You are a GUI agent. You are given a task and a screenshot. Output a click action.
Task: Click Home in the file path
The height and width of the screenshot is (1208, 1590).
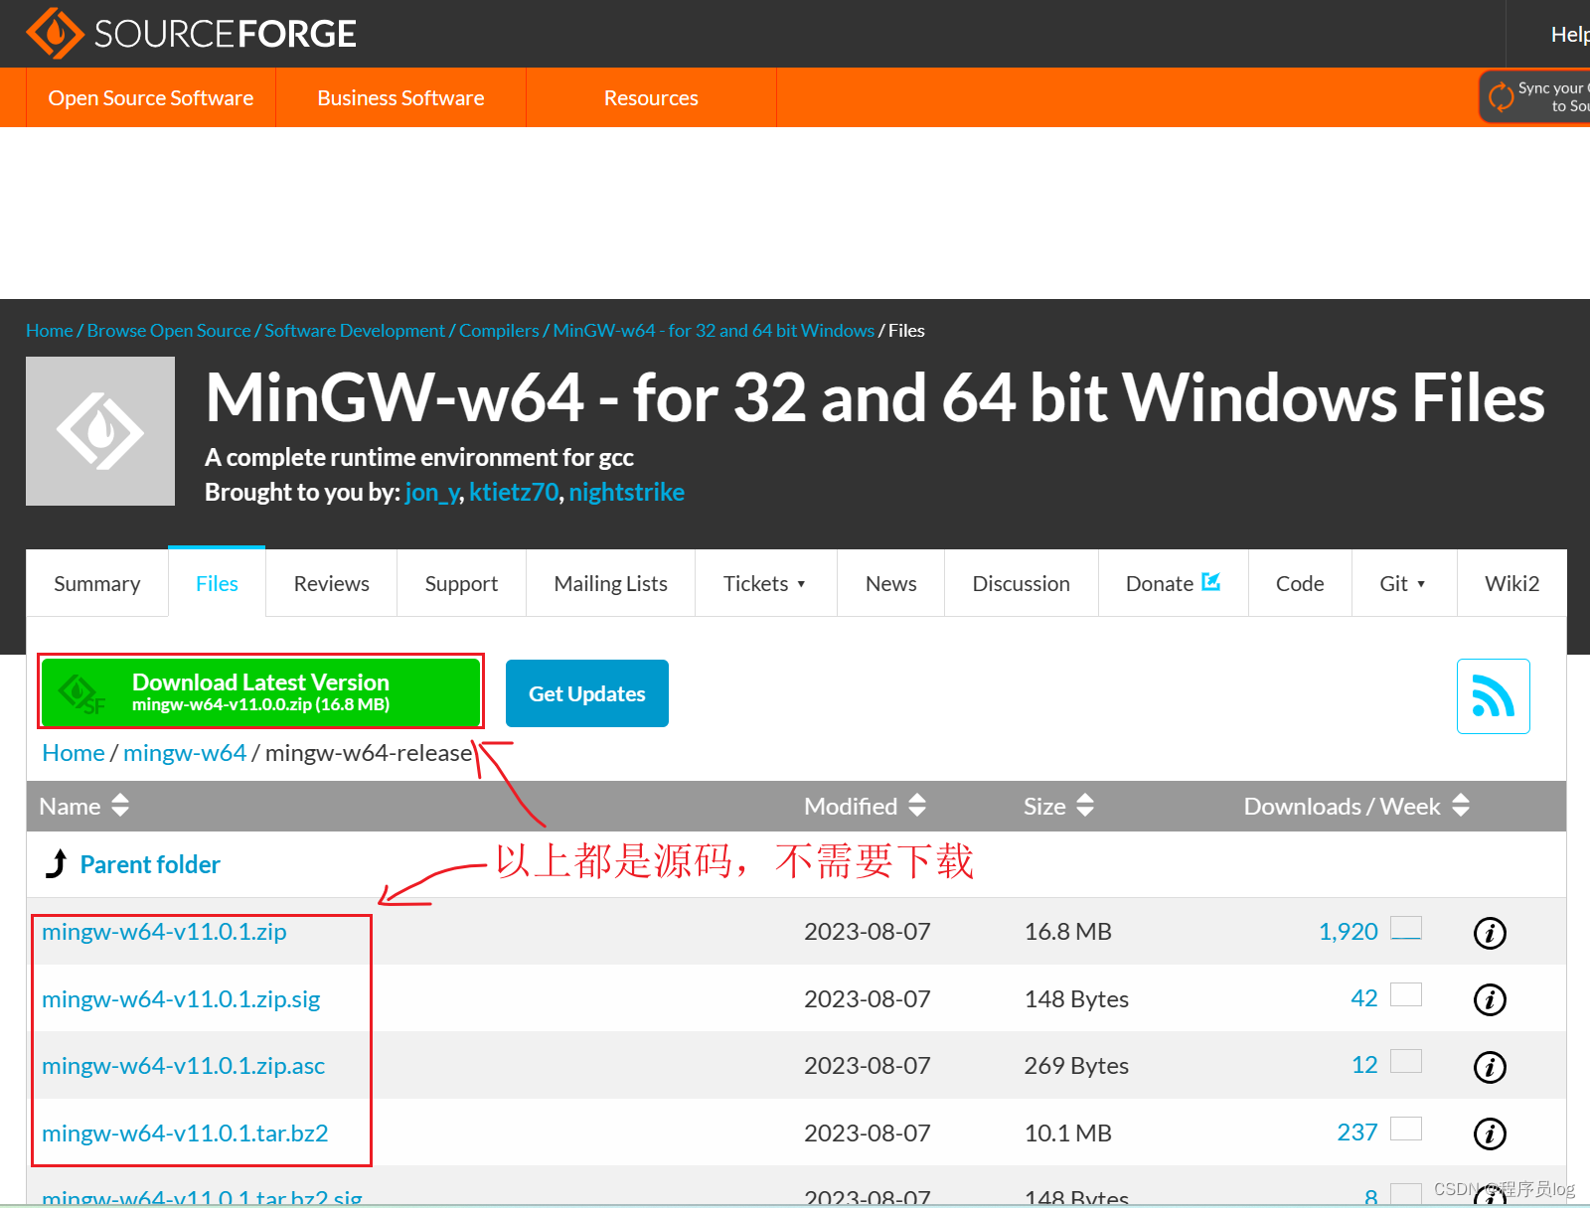click(x=73, y=753)
